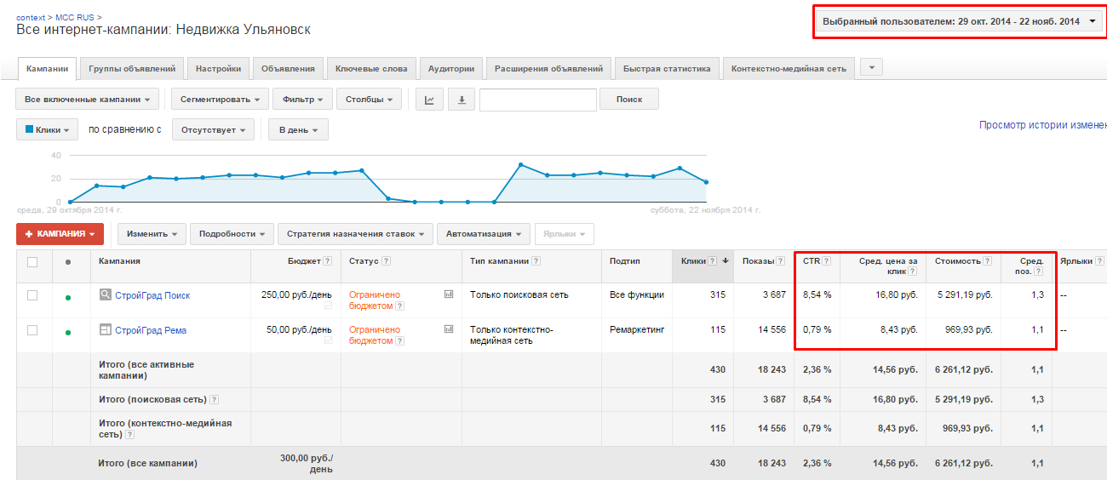Sort table by the Клики column header
1107x480 pixels.
(x=693, y=261)
